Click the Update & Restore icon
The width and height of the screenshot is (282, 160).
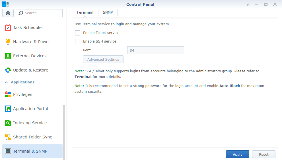click(x=8, y=70)
